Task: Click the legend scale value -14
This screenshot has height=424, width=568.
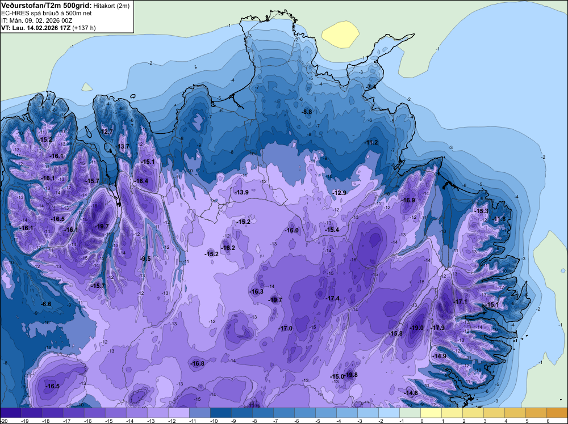Action: pos(130,421)
